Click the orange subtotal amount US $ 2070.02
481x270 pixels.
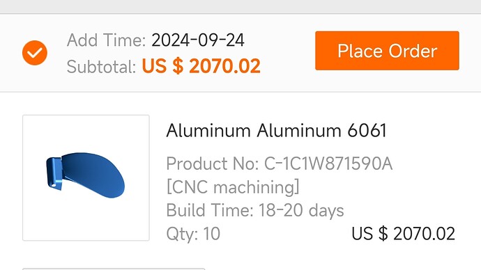[201, 66]
